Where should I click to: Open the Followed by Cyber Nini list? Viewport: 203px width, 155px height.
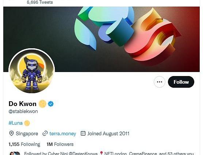click(109, 154)
